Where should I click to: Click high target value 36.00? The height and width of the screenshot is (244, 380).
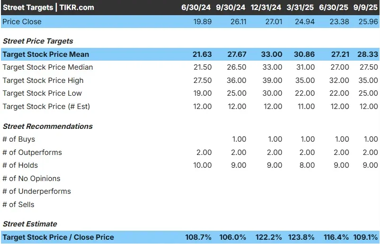237,80
